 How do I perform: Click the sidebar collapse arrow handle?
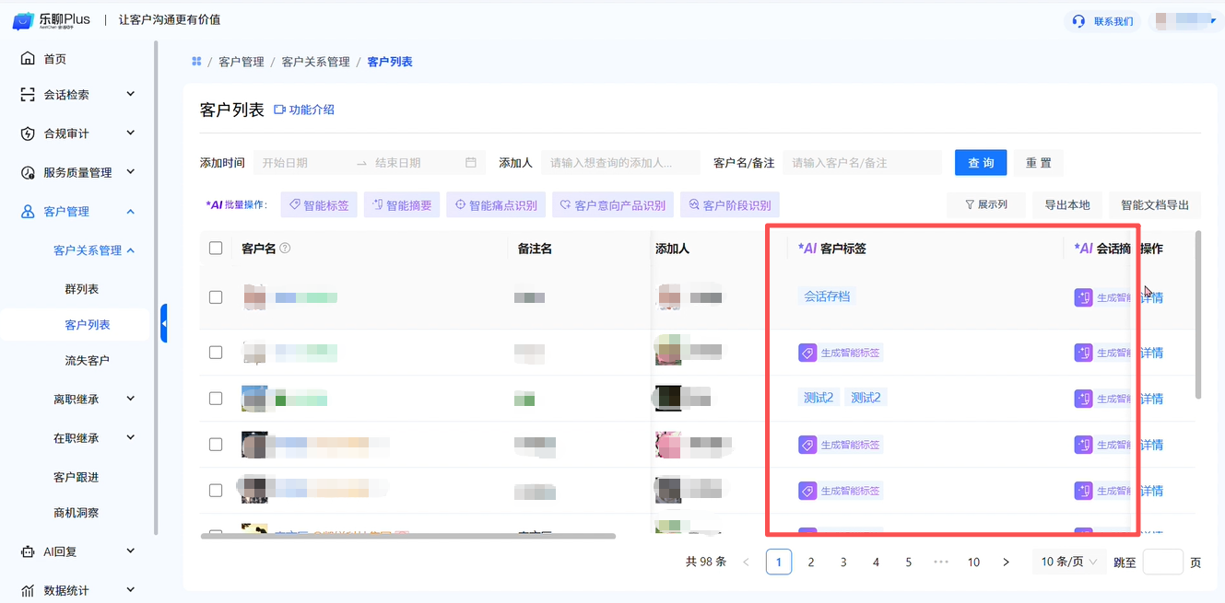pyautogui.click(x=164, y=324)
